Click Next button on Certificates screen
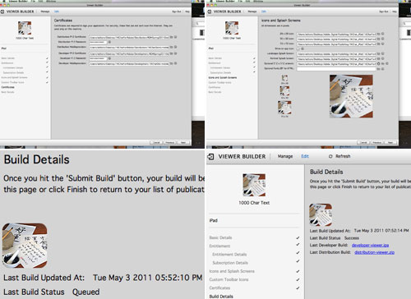The image size is (411, 299). pyautogui.click(x=183, y=143)
